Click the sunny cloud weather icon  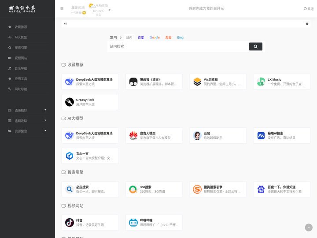tap(92, 6)
